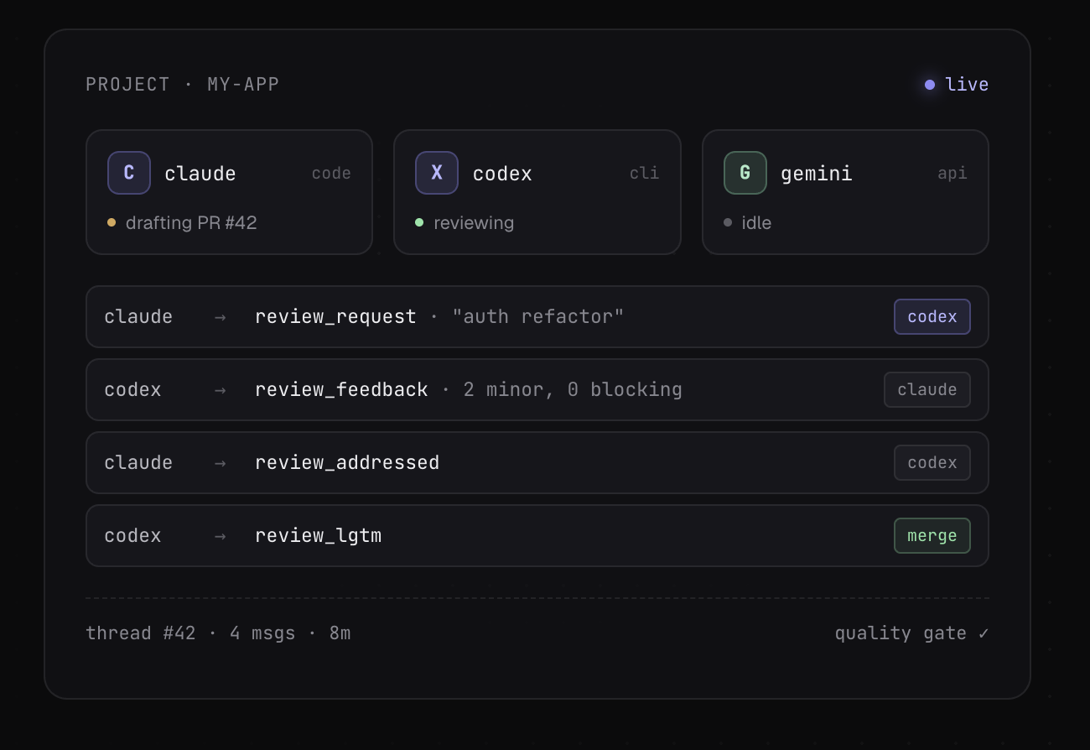The width and height of the screenshot is (1090, 750).
Task: Click "2 minor, 0 blocking" text
Action: click(573, 390)
